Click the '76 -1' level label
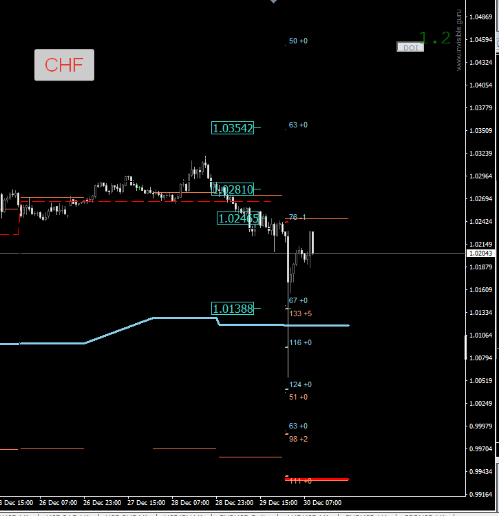The width and height of the screenshot is (499, 516). point(297,217)
